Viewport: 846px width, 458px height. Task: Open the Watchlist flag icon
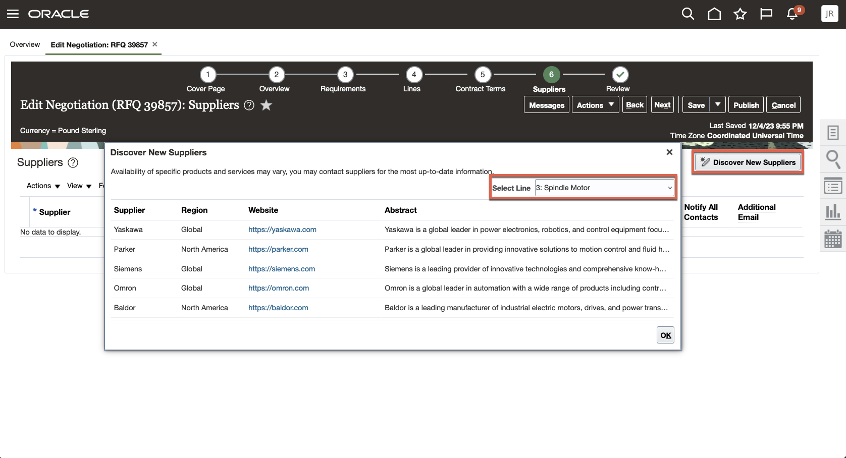(x=766, y=14)
